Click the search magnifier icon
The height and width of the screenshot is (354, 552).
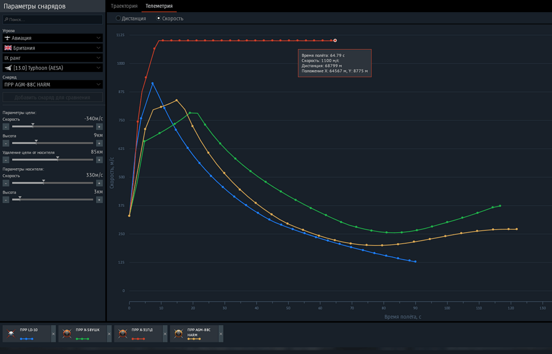coord(6,19)
